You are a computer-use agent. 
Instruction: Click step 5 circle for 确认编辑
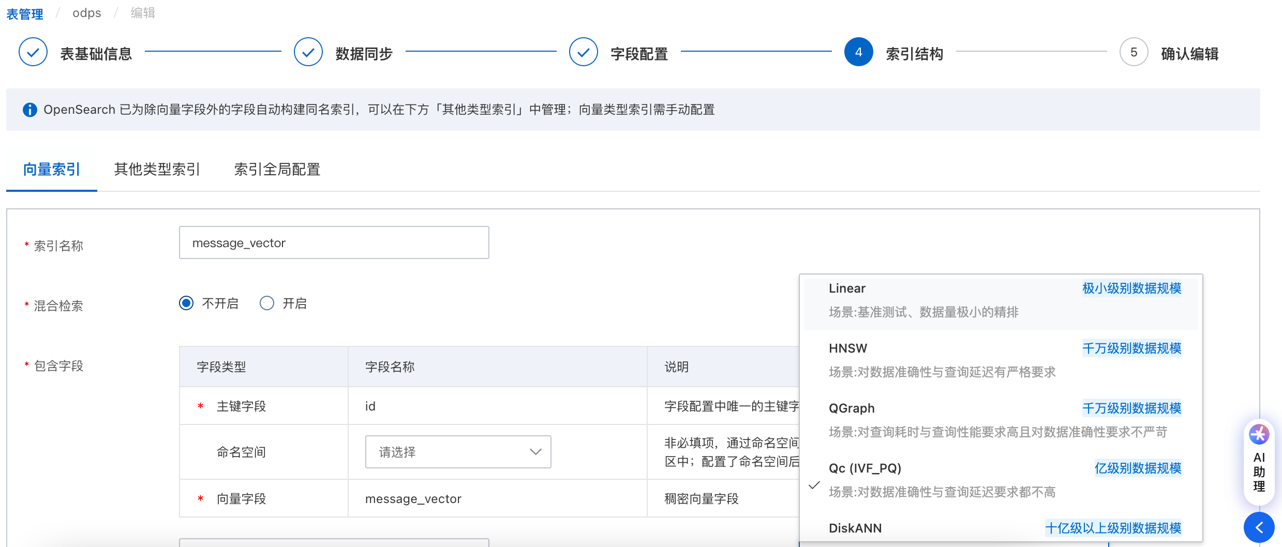point(1134,52)
